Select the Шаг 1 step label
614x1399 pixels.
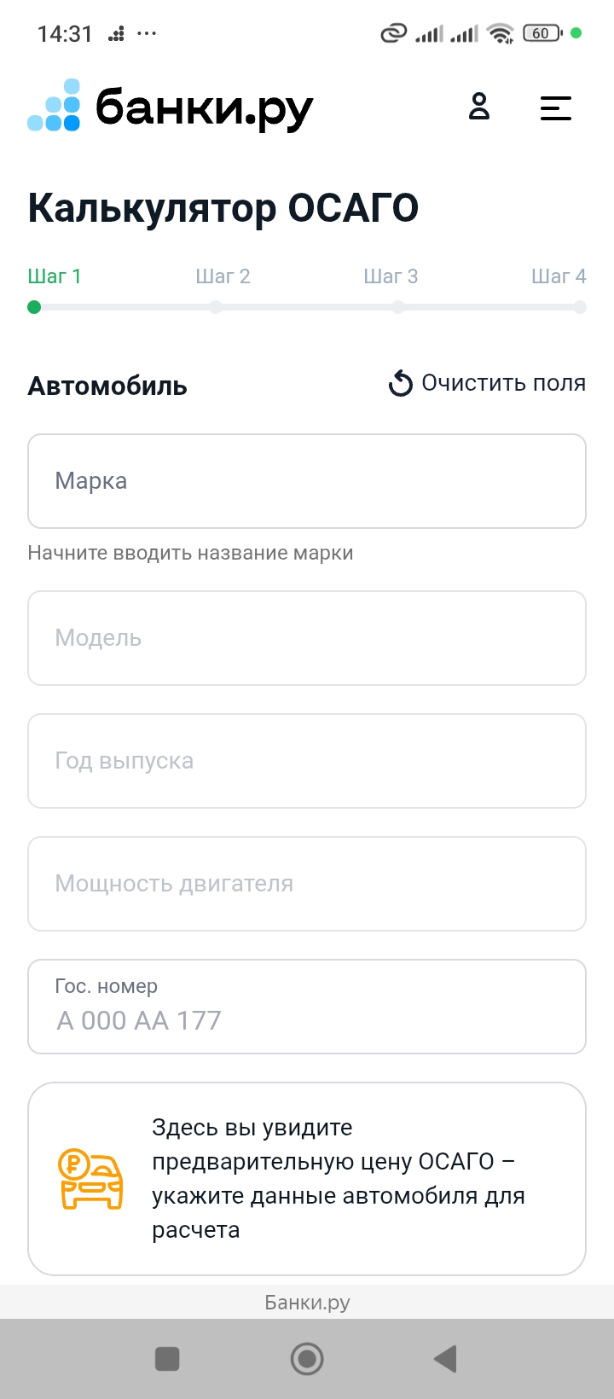[55, 276]
